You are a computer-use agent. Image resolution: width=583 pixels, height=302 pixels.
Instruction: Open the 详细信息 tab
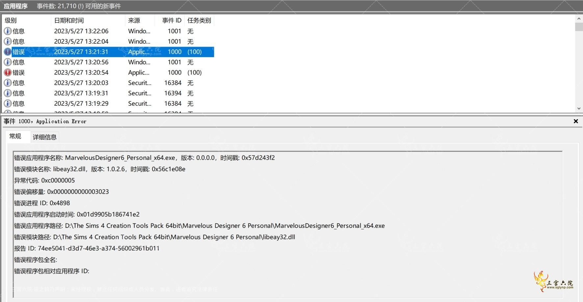point(45,137)
